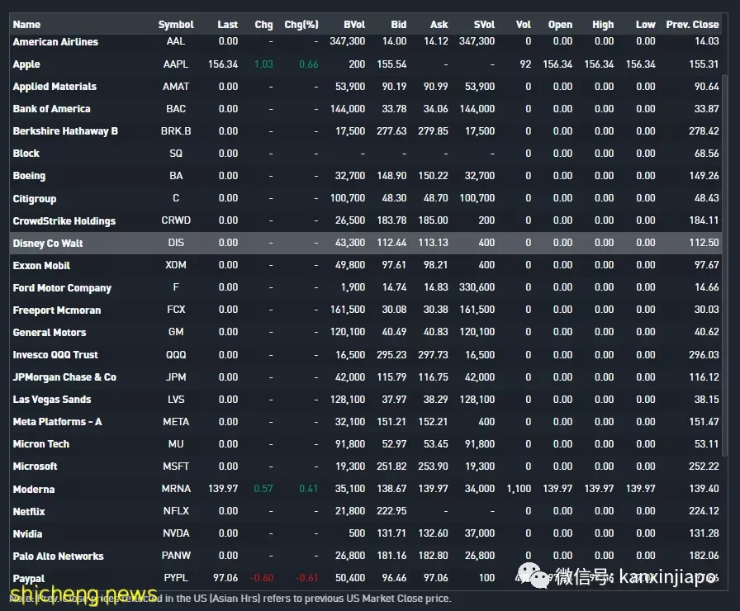Viewport: 740px width, 611px height.
Task: Click the Open column header
Action: 560,25
